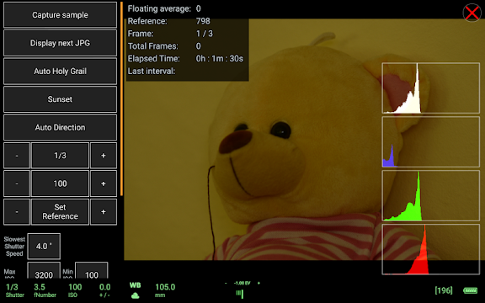Image resolution: width=485 pixels, height=303 pixels.
Task: Lower the reference with minus
Action: pos(17,212)
